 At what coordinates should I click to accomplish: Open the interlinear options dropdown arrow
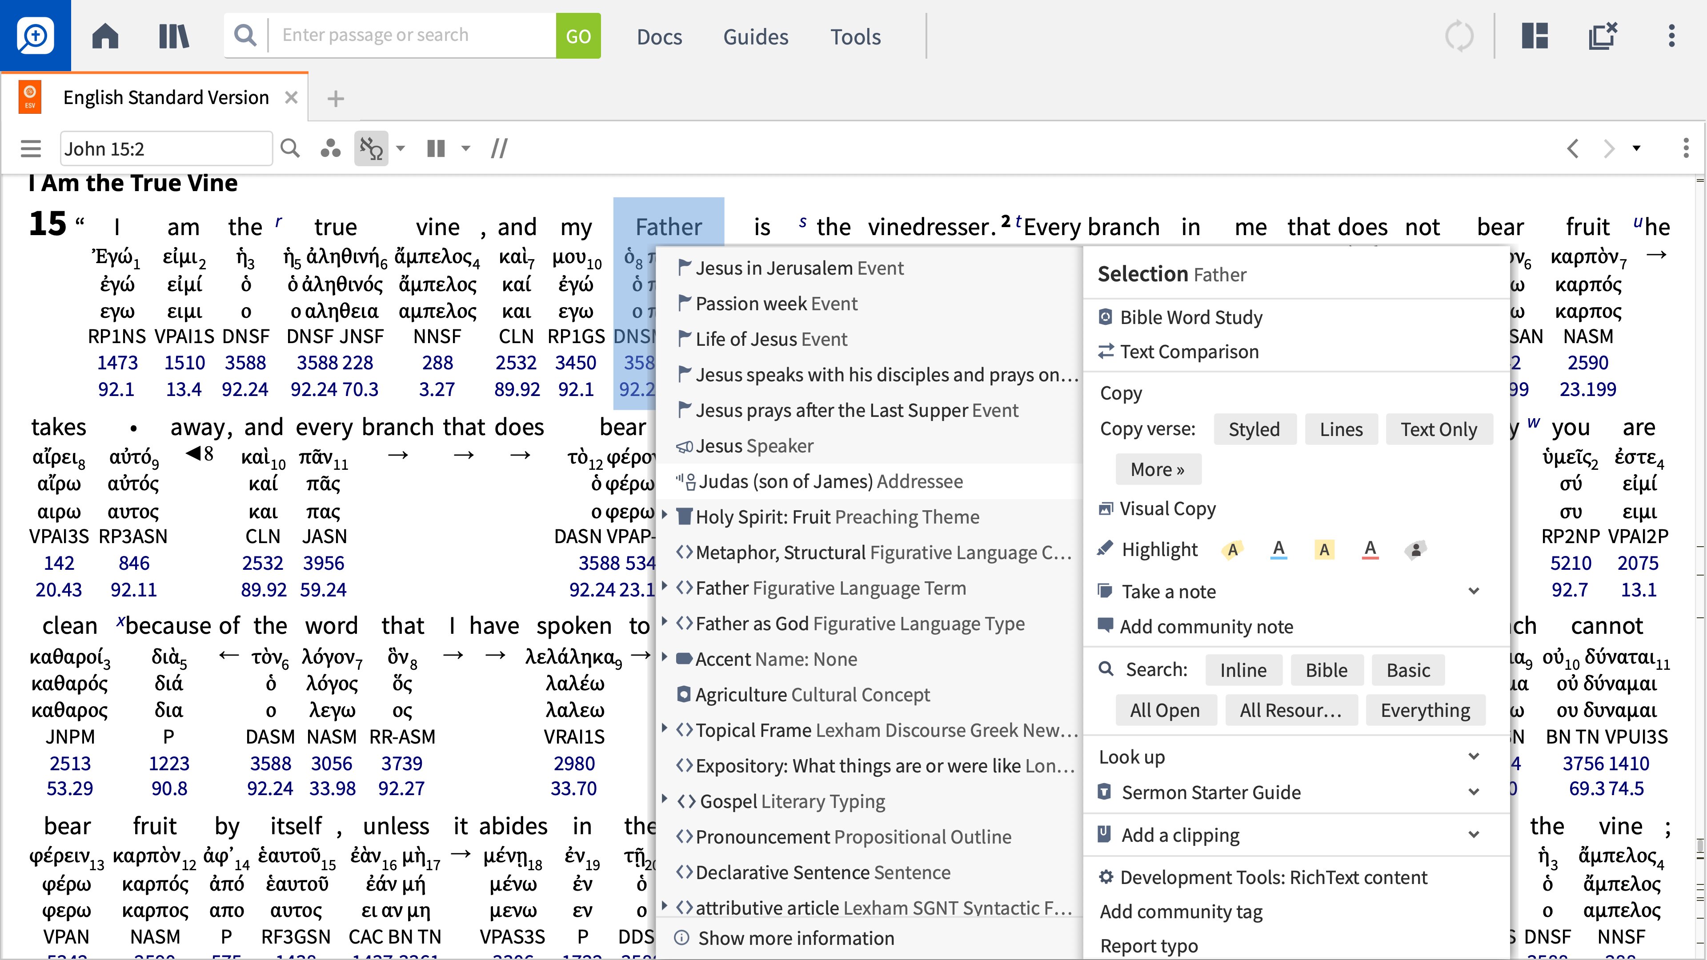400,148
